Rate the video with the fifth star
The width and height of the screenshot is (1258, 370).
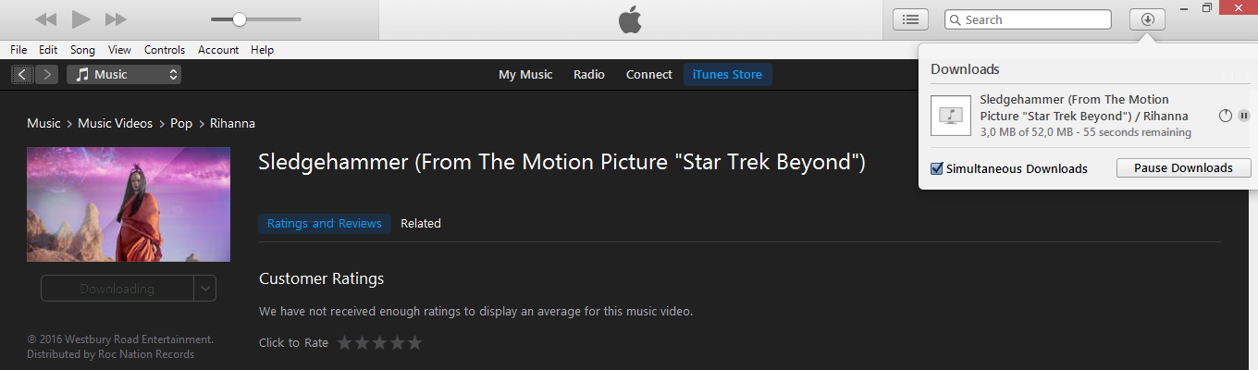point(414,342)
